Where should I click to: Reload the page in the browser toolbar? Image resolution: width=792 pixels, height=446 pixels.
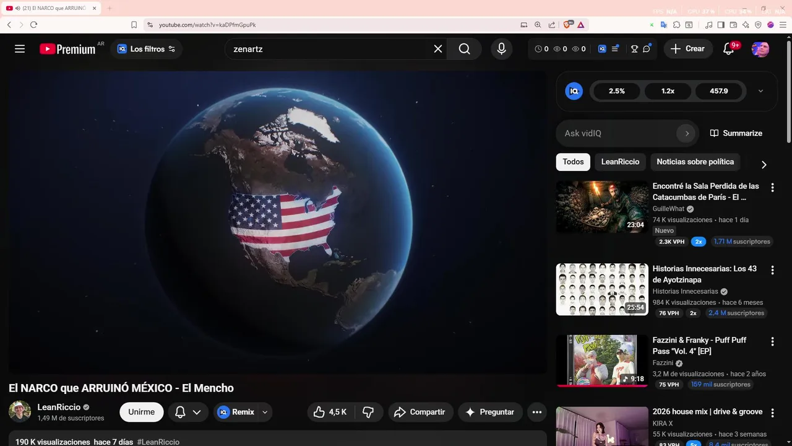[33, 25]
